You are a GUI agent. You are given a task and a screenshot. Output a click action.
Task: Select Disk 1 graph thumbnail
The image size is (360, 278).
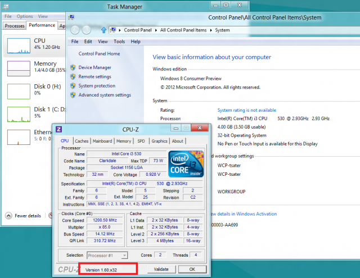pyautogui.click(x=19, y=114)
